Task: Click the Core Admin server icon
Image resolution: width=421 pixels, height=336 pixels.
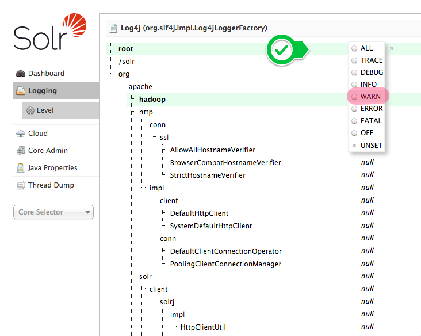Action: pos(21,151)
